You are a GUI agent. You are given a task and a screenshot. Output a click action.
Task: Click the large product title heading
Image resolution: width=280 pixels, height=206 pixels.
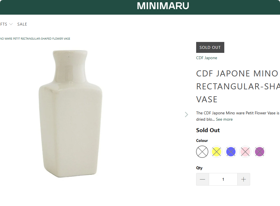click(238, 86)
